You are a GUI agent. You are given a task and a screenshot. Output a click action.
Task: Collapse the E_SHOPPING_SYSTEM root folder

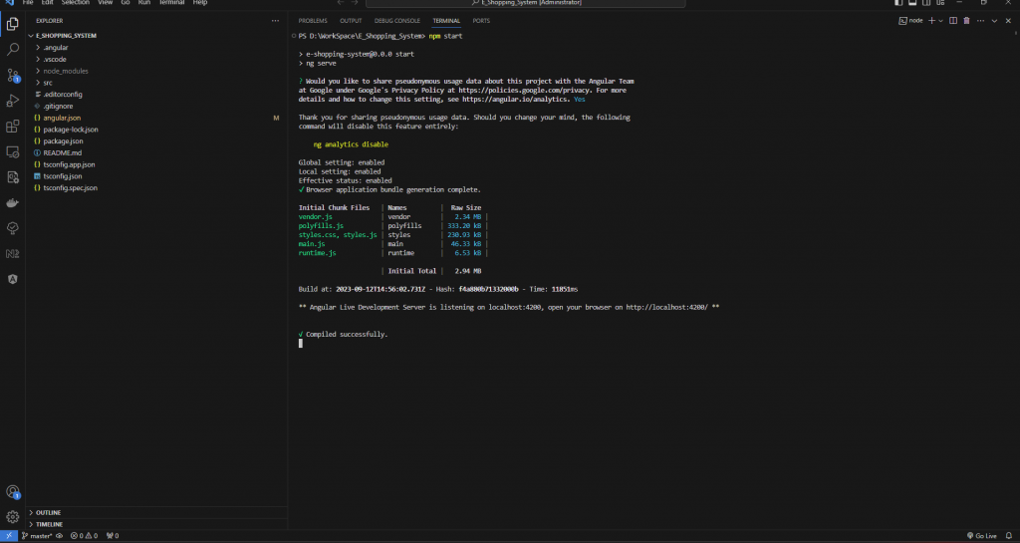(156, 36)
